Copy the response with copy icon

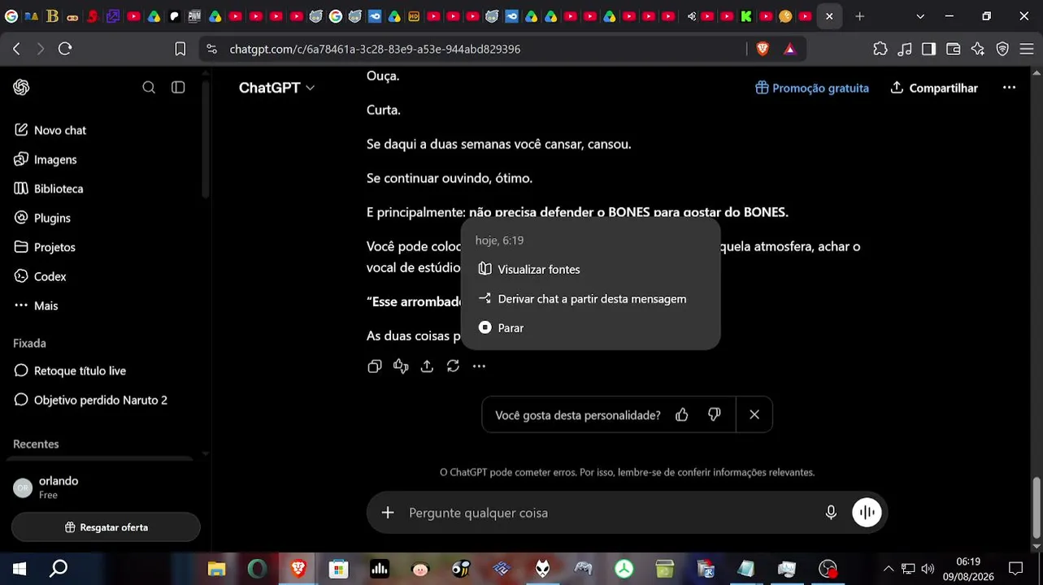tap(375, 366)
